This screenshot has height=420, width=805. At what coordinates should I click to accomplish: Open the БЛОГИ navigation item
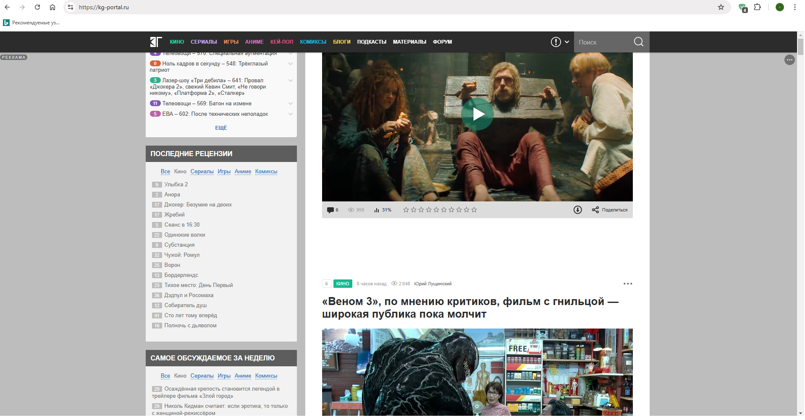click(x=342, y=42)
